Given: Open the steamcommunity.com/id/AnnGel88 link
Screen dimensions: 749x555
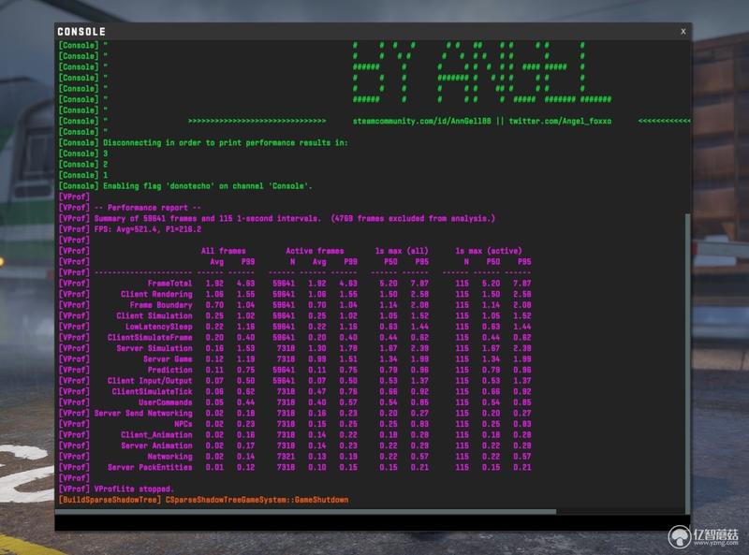Looking at the screenshot, I should (x=422, y=122).
